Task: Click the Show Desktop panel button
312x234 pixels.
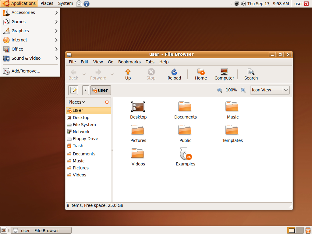Action: pos(4,230)
